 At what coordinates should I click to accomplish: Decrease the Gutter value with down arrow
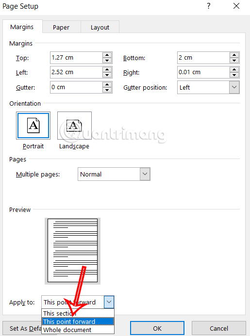tap(107, 90)
